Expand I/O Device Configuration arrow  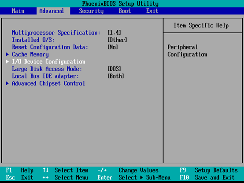click(x=7, y=62)
